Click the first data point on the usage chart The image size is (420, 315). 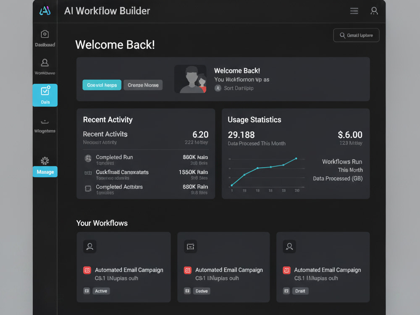pyautogui.click(x=232, y=185)
